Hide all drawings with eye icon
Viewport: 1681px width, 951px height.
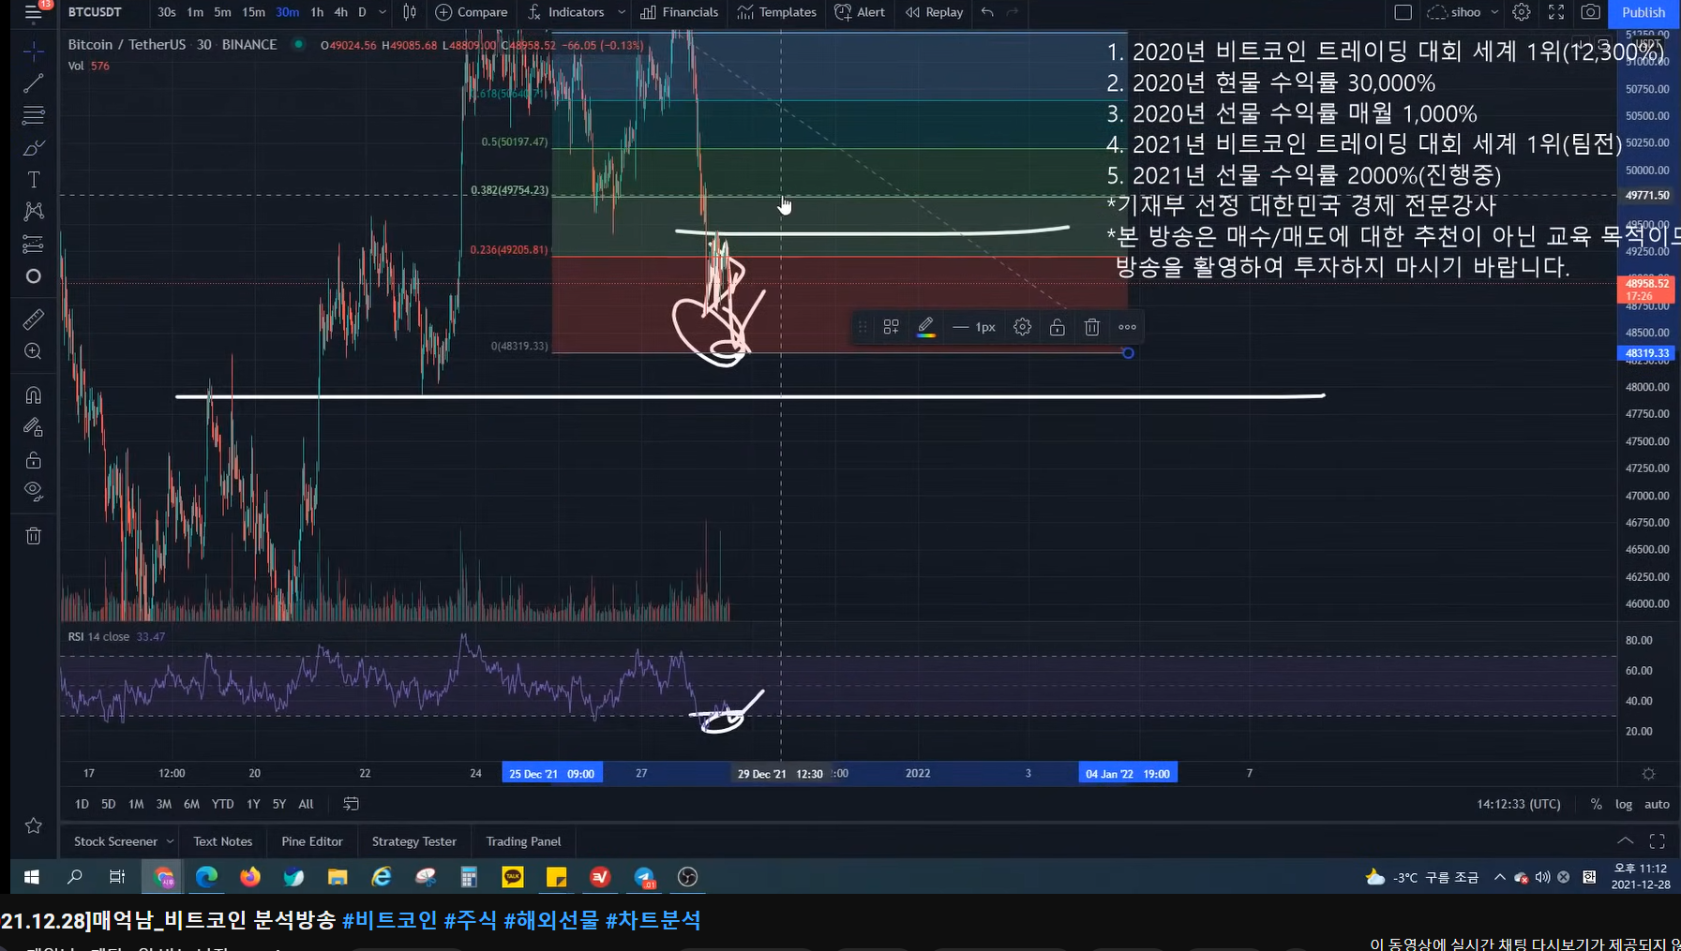[33, 492]
